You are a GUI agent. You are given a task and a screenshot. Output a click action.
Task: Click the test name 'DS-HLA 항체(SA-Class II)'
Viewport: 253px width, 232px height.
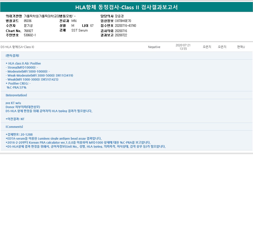(17, 47)
